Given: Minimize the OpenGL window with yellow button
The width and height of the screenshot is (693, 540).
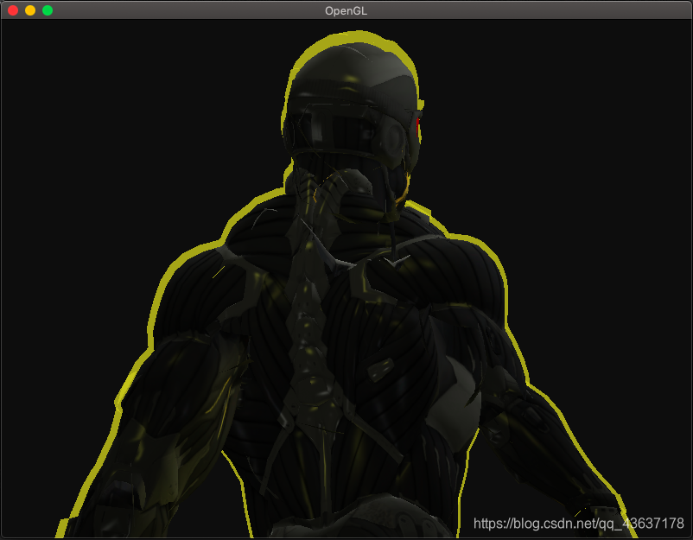Looking at the screenshot, I should pos(30,10).
